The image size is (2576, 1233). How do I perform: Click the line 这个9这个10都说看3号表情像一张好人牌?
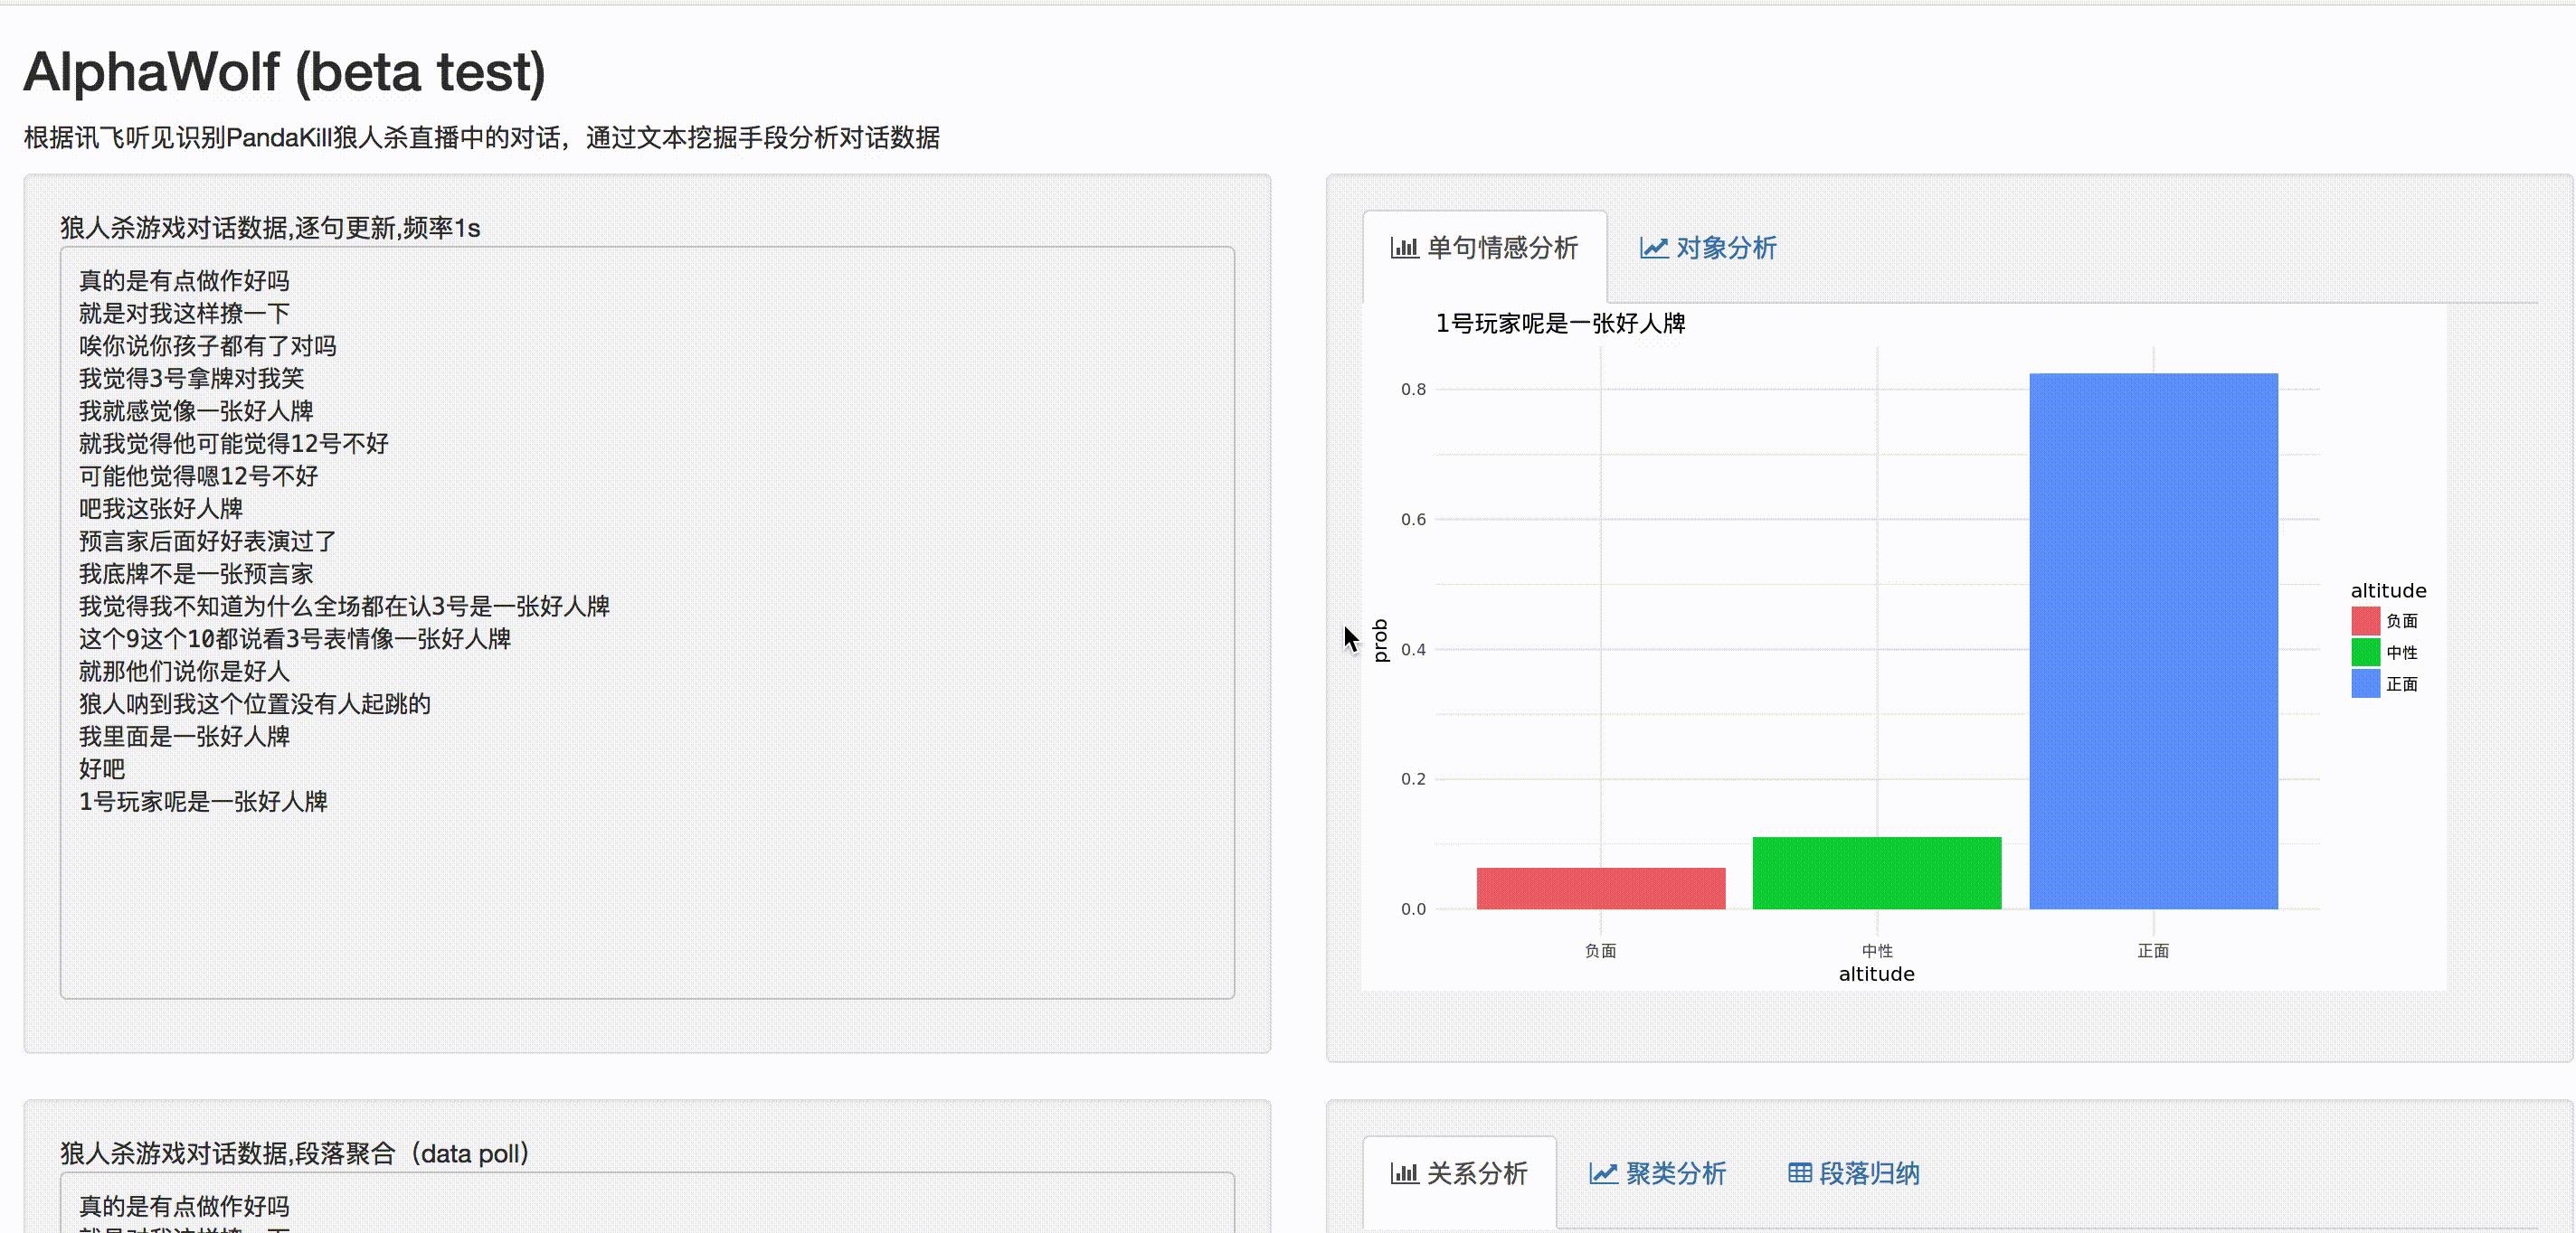pos(295,638)
